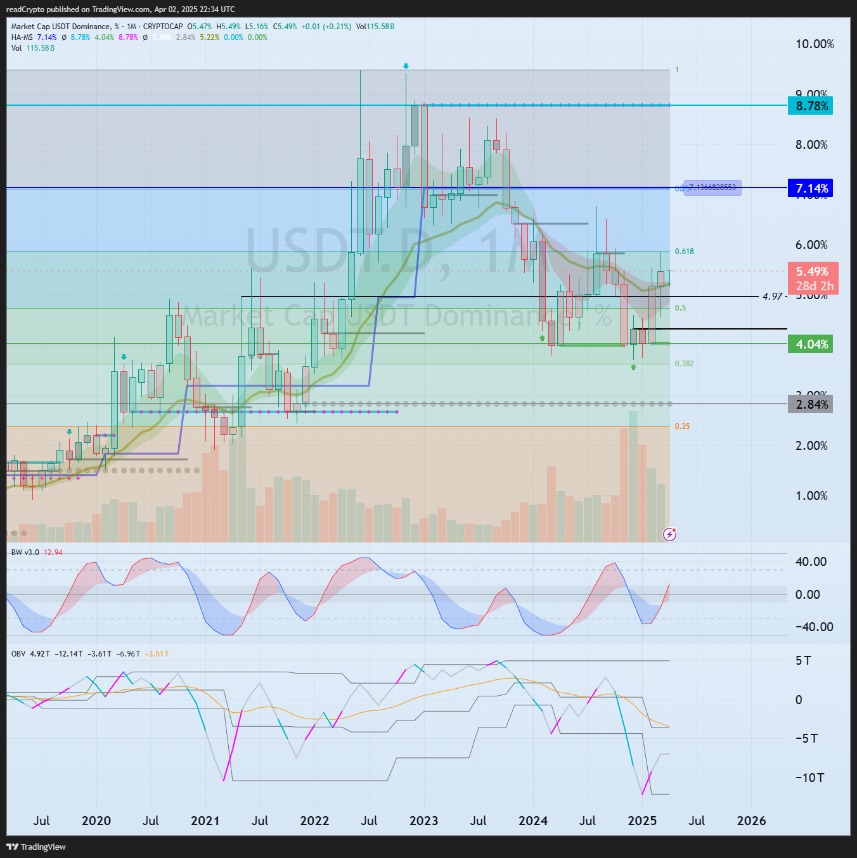Viewport: 857px width, 858px height.
Task: Click the orange -3.51T OBV value
Action: point(157,654)
